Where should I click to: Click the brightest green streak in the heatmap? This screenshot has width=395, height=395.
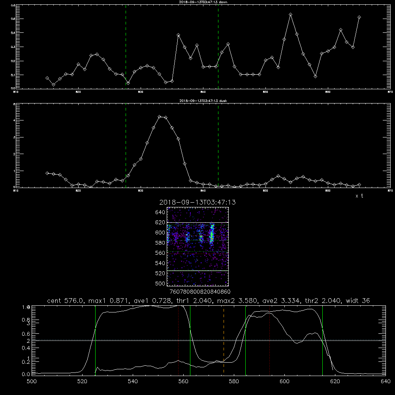pos(212,234)
